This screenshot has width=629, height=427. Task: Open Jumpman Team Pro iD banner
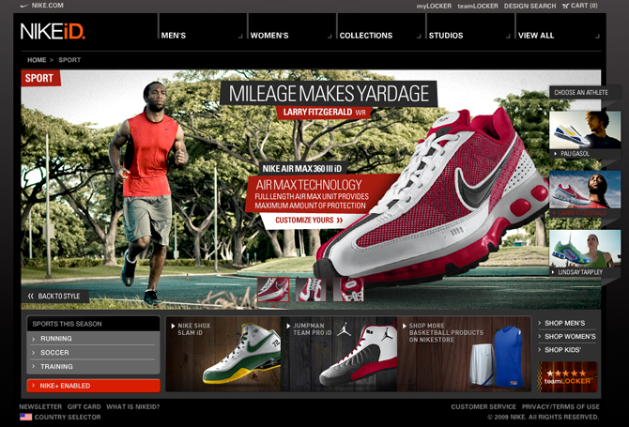(x=339, y=354)
